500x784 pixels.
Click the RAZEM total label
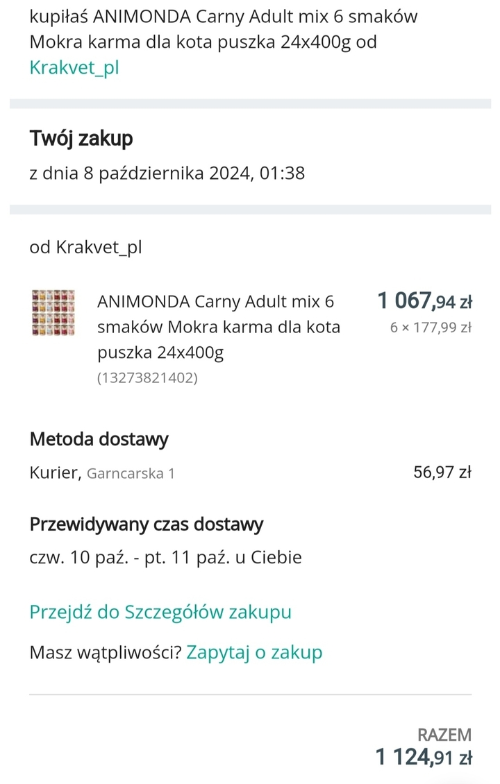coord(444,735)
